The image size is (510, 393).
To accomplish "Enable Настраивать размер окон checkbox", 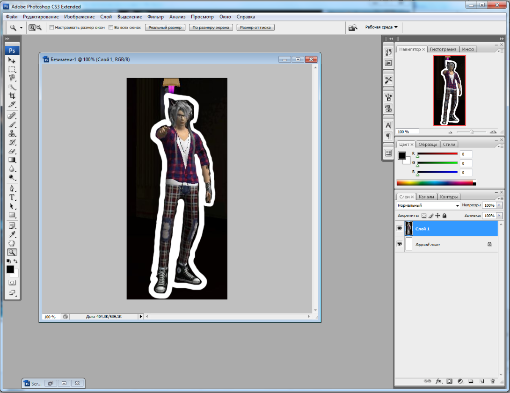I will 51,28.
